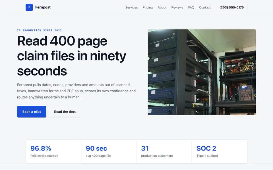Image resolution: width=273 pixels, height=170 pixels.
Task: Click the server rack hero image
Action: (x=202, y=72)
